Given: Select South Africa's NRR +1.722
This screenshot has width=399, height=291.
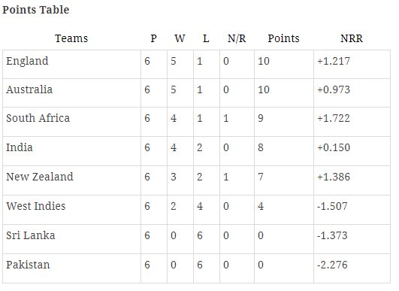Looking at the screenshot, I should coord(334,118).
